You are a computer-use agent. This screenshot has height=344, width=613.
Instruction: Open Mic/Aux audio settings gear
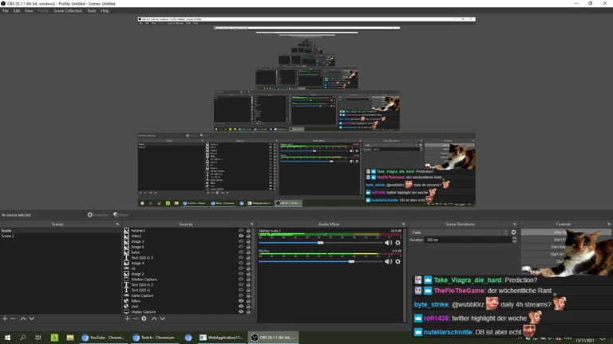pos(397,261)
